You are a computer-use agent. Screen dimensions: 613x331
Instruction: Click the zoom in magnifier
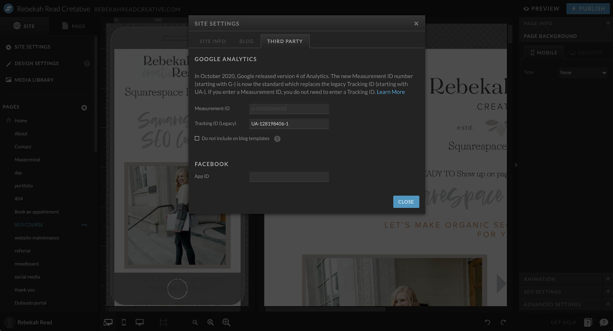[226, 323]
